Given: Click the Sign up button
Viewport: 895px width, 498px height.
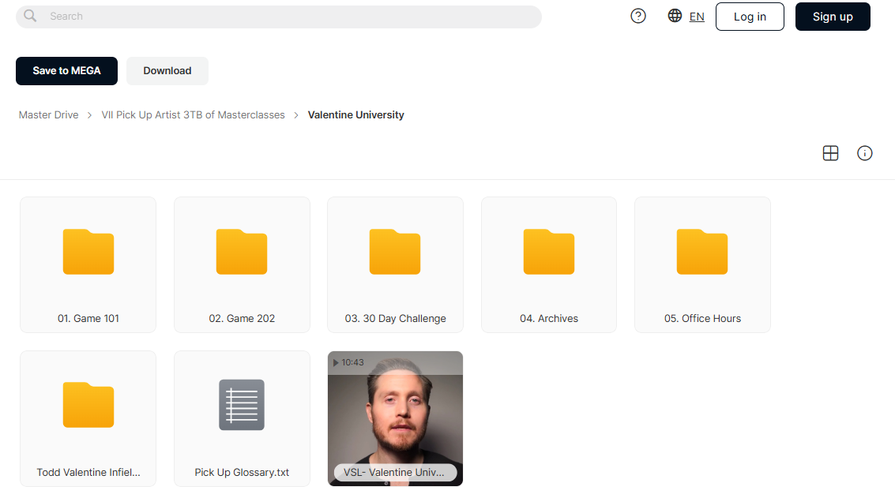Looking at the screenshot, I should point(833,17).
